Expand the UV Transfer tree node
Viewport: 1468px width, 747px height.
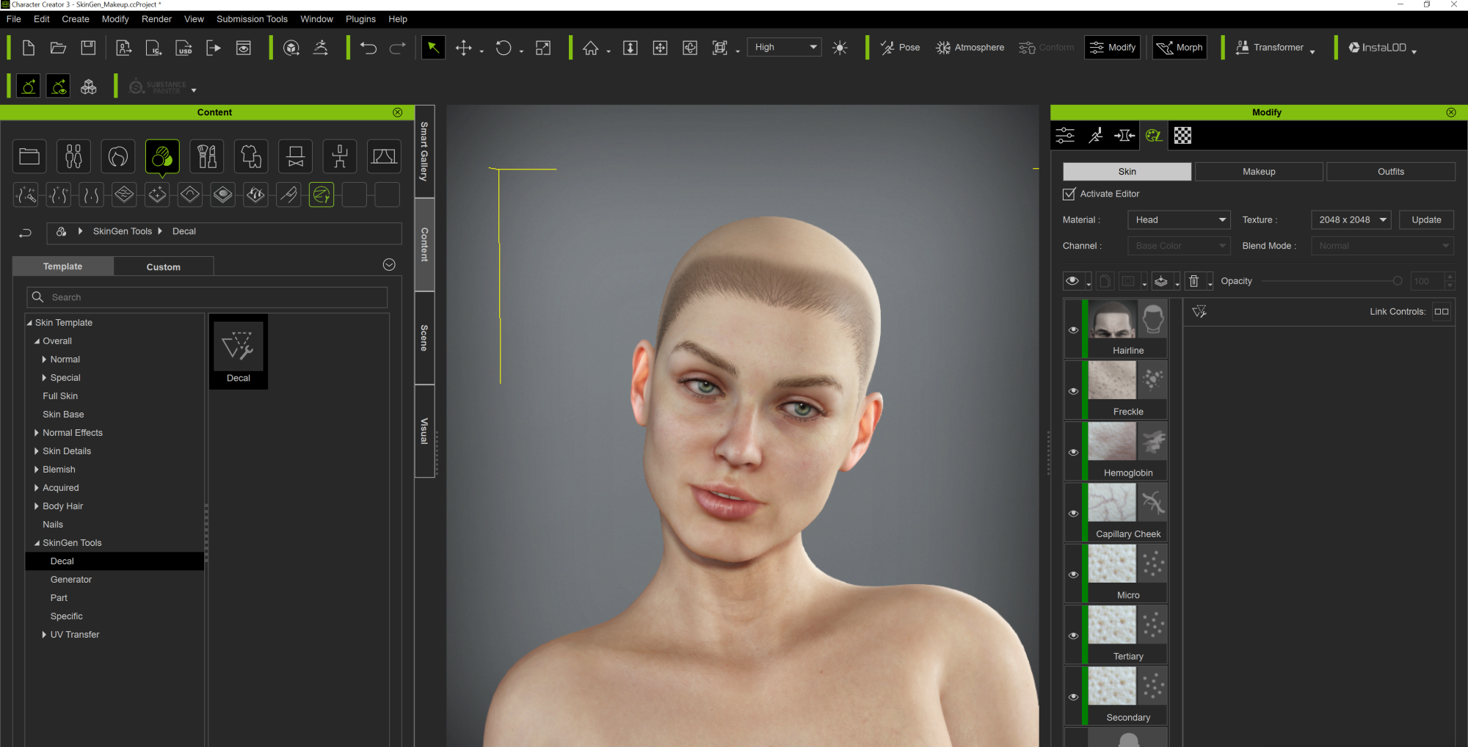[44, 635]
